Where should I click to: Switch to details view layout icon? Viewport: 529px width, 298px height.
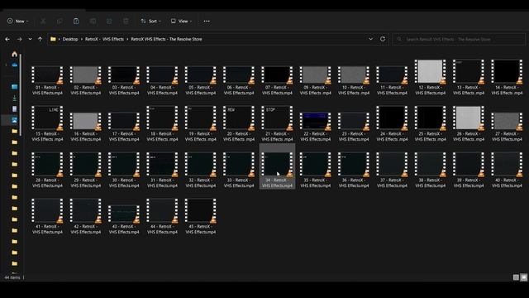coord(516,277)
